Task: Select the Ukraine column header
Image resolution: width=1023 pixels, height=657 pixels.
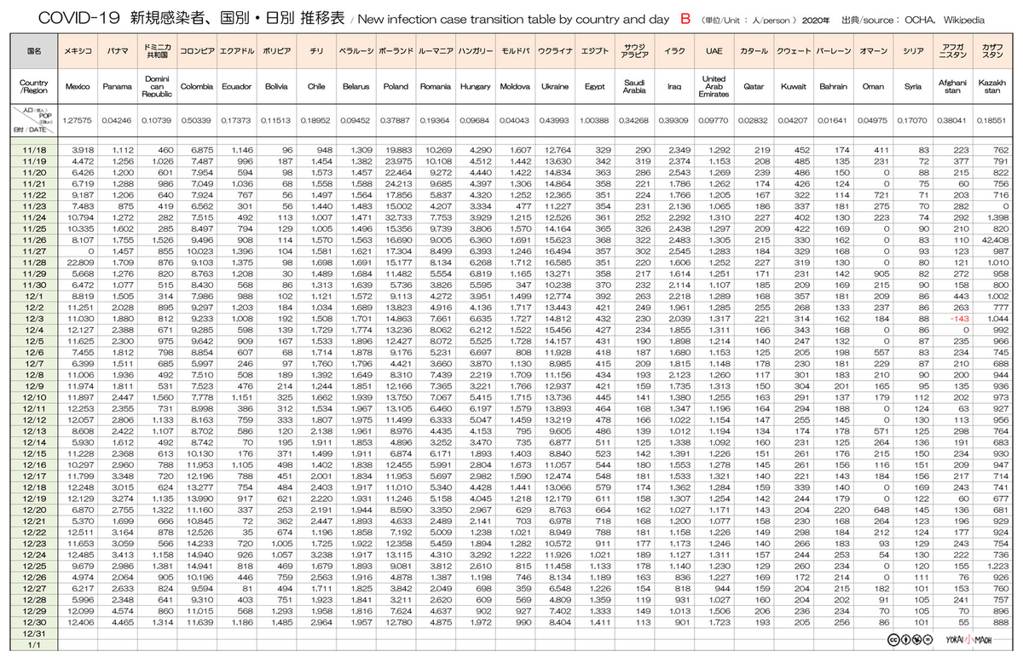Action: point(556,85)
